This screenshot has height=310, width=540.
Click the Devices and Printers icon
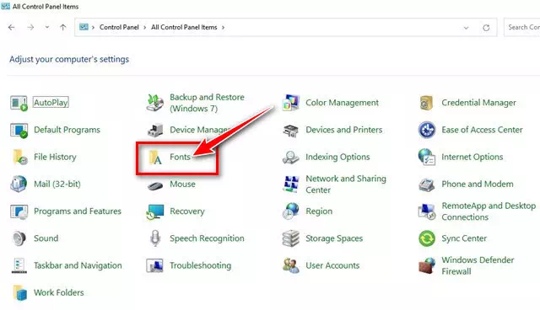point(290,131)
